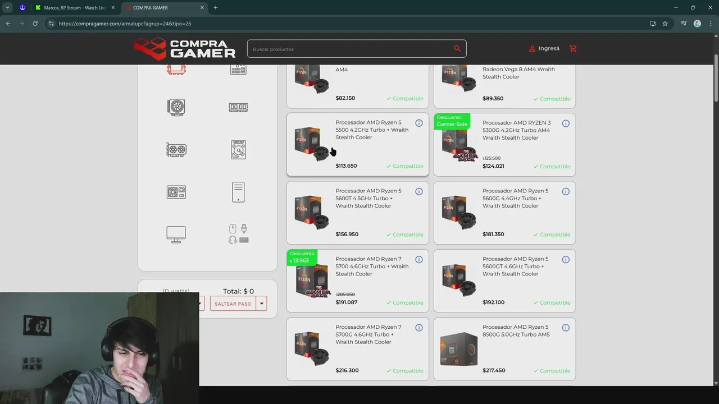
Task: Click the Total: $ 0 text
Action: (x=238, y=291)
